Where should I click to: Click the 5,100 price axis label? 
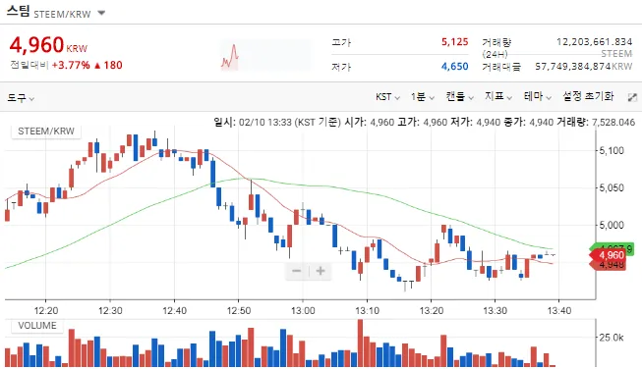(x=612, y=150)
